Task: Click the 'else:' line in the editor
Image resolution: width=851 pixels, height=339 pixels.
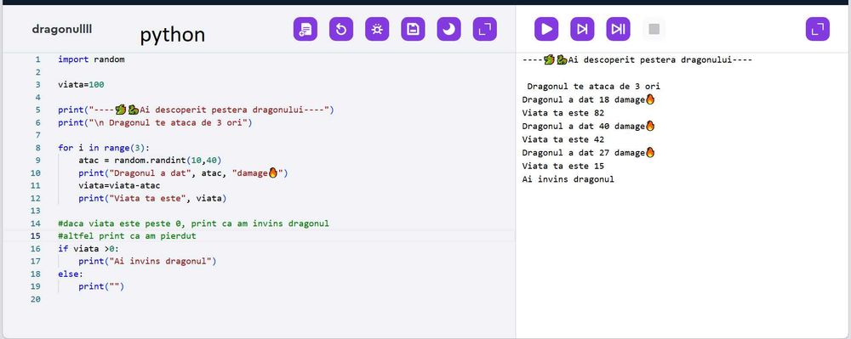Action: click(71, 274)
